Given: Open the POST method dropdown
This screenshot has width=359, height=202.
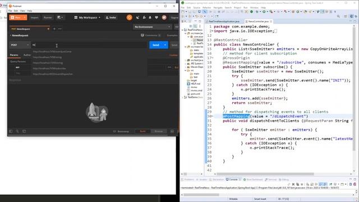Looking at the screenshot, I should pos(20,45).
